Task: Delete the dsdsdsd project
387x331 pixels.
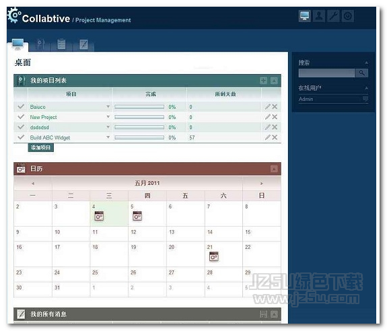Action: tap(275, 127)
